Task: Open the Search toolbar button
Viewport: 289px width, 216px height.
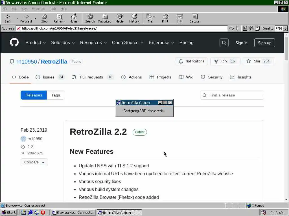Action: 90,18
